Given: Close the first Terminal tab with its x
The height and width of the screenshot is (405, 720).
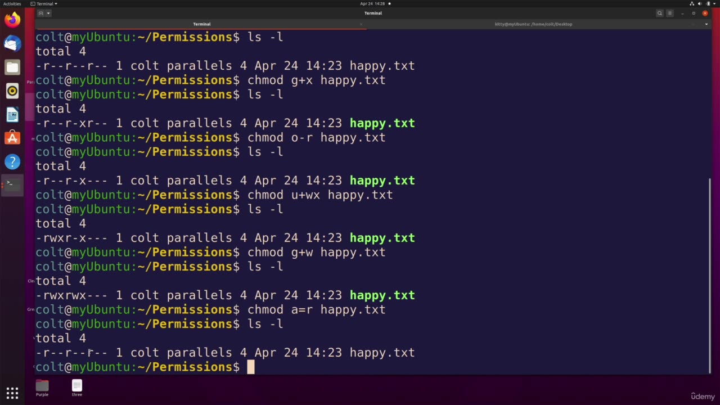Looking at the screenshot, I should 361,24.
